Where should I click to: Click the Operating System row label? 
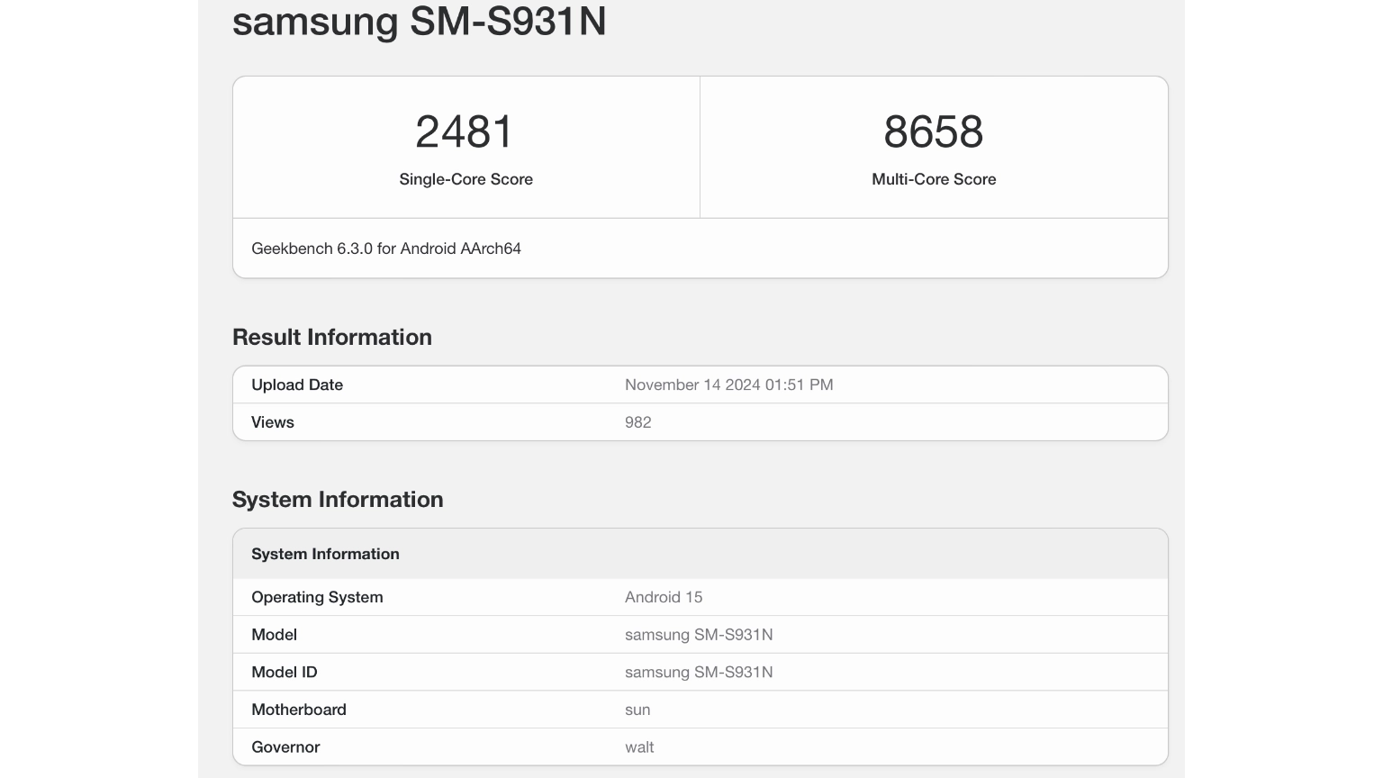point(317,597)
